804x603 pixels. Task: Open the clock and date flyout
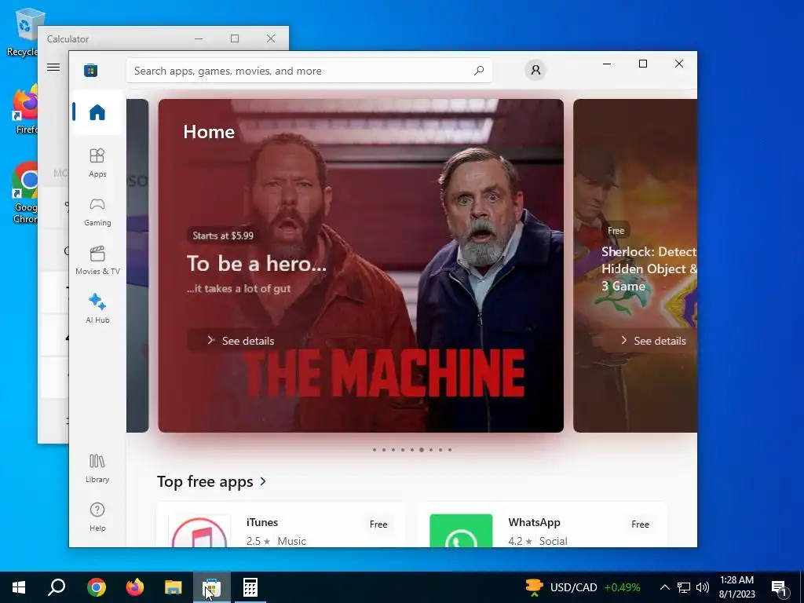point(736,587)
